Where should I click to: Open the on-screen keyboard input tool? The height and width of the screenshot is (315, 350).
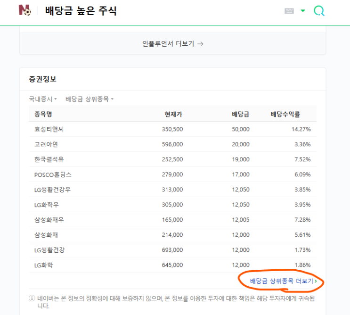[289, 11]
